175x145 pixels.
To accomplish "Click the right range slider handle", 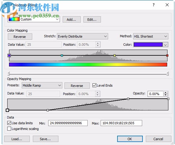I will pos(168,73).
